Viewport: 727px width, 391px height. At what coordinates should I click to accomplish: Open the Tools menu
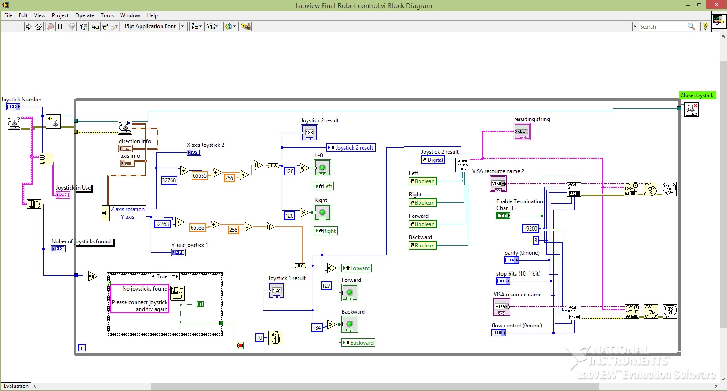coord(107,15)
